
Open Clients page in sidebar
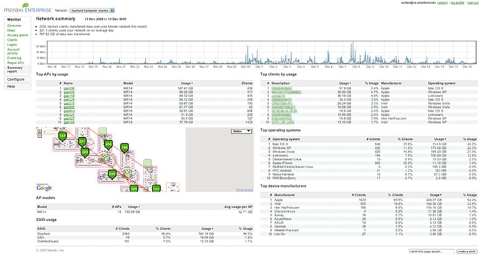(x=12, y=40)
